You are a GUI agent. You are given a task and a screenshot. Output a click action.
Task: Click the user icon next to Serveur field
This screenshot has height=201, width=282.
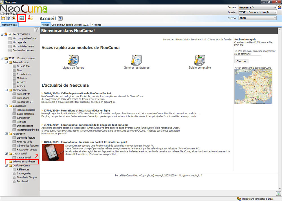pyautogui.click(x=279, y=7)
